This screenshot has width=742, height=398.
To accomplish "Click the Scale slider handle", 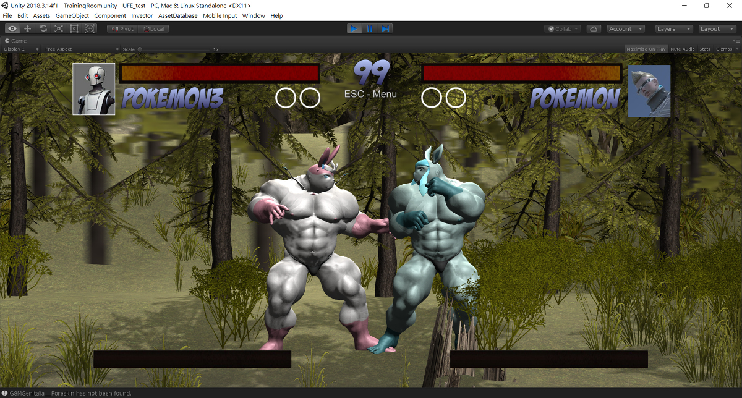I will 140,49.
